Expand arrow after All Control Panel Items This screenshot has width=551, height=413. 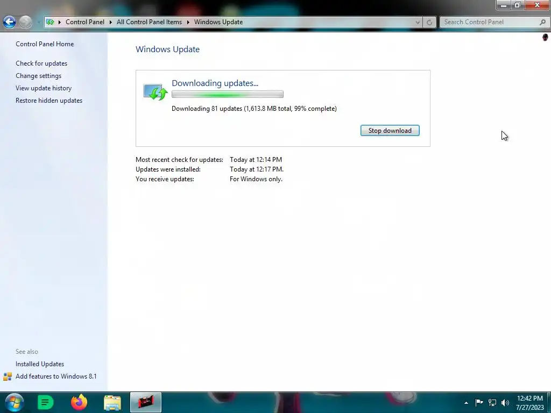(x=188, y=22)
